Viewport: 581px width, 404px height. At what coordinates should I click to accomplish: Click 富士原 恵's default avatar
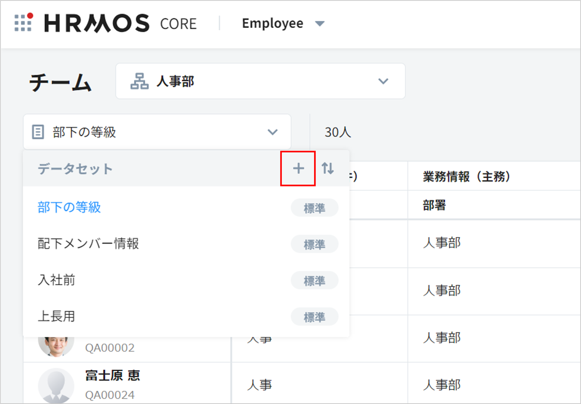56,385
